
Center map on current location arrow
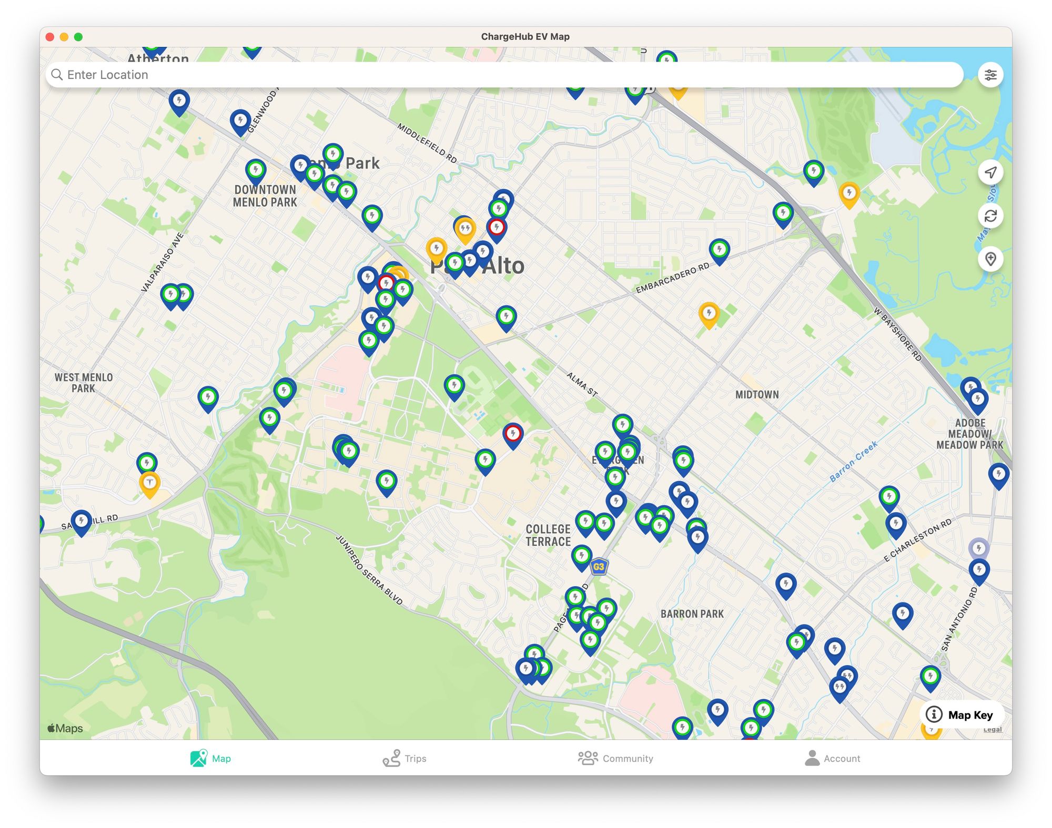pyautogui.click(x=990, y=172)
